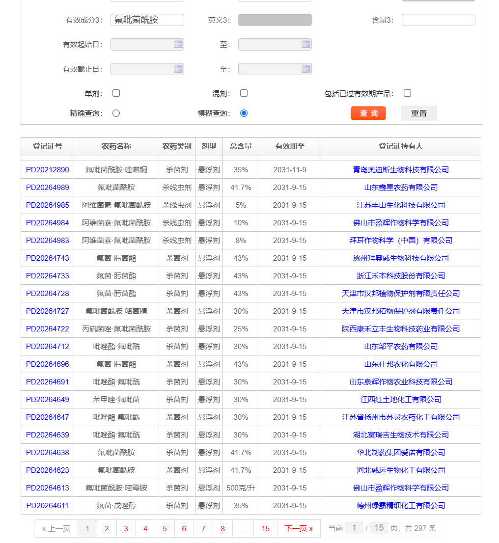Tick the 单剂 checkbox
Image resolution: width=499 pixels, height=543 pixels.
point(116,93)
